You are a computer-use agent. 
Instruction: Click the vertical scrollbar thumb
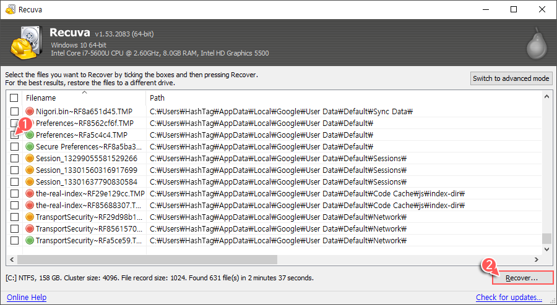coord(546,238)
